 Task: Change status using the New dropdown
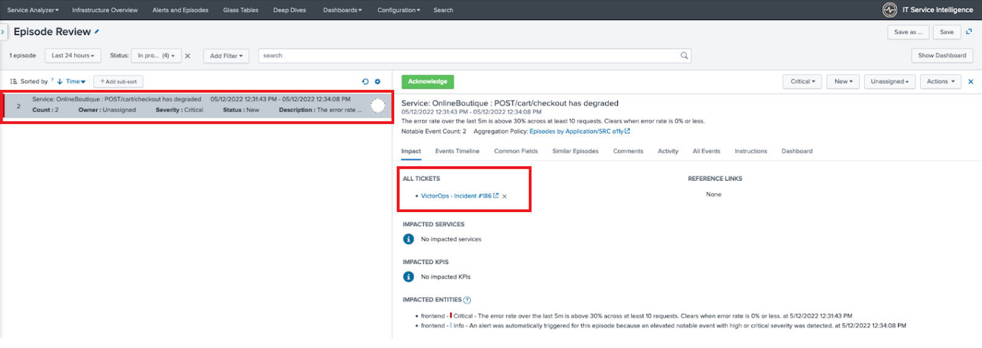(x=843, y=81)
